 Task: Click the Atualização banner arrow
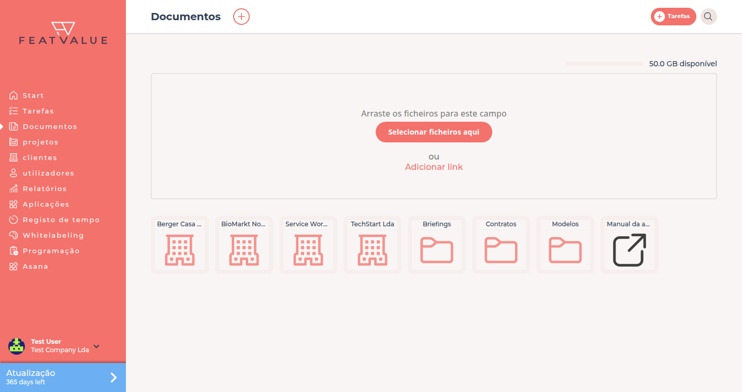(113, 378)
